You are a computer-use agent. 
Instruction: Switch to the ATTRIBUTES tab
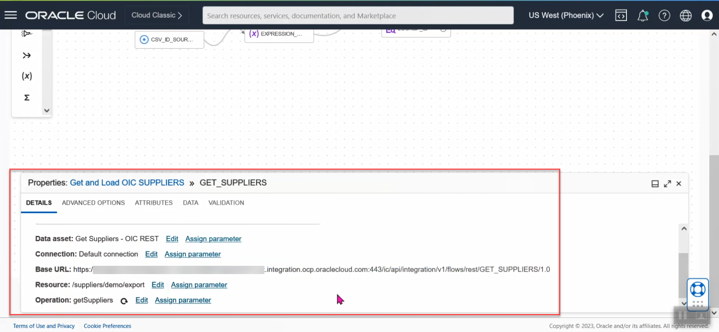[154, 203]
